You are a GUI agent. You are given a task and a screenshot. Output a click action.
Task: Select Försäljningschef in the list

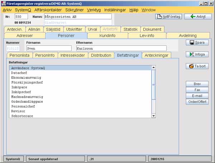[80, 82]
